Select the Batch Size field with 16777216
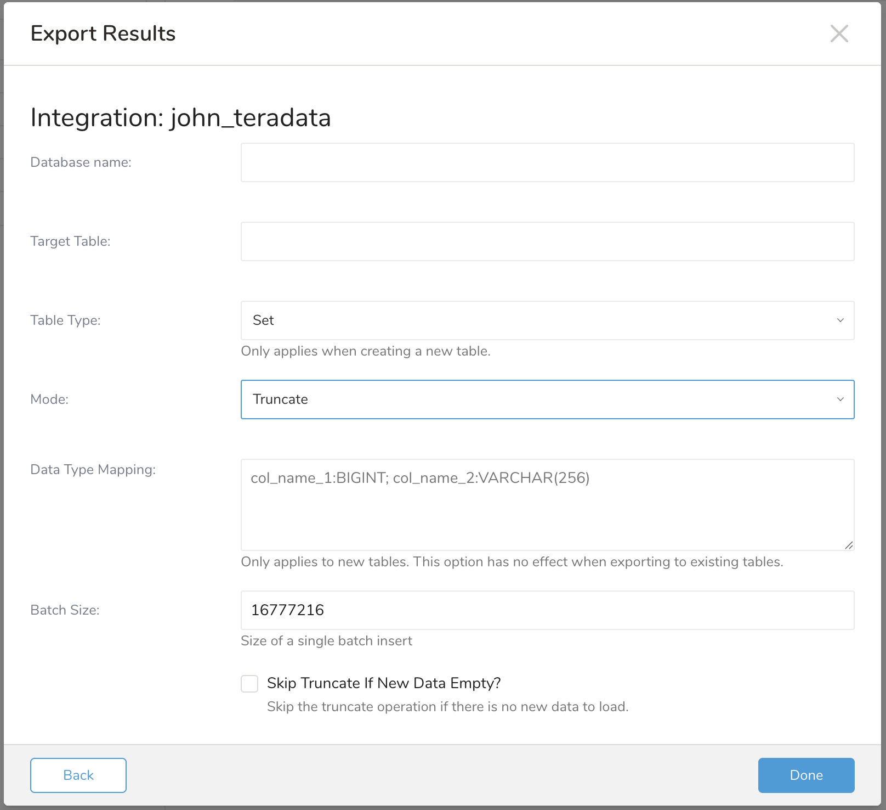The height and width of the screenshot is (810, 886). (x=547, y=610)
